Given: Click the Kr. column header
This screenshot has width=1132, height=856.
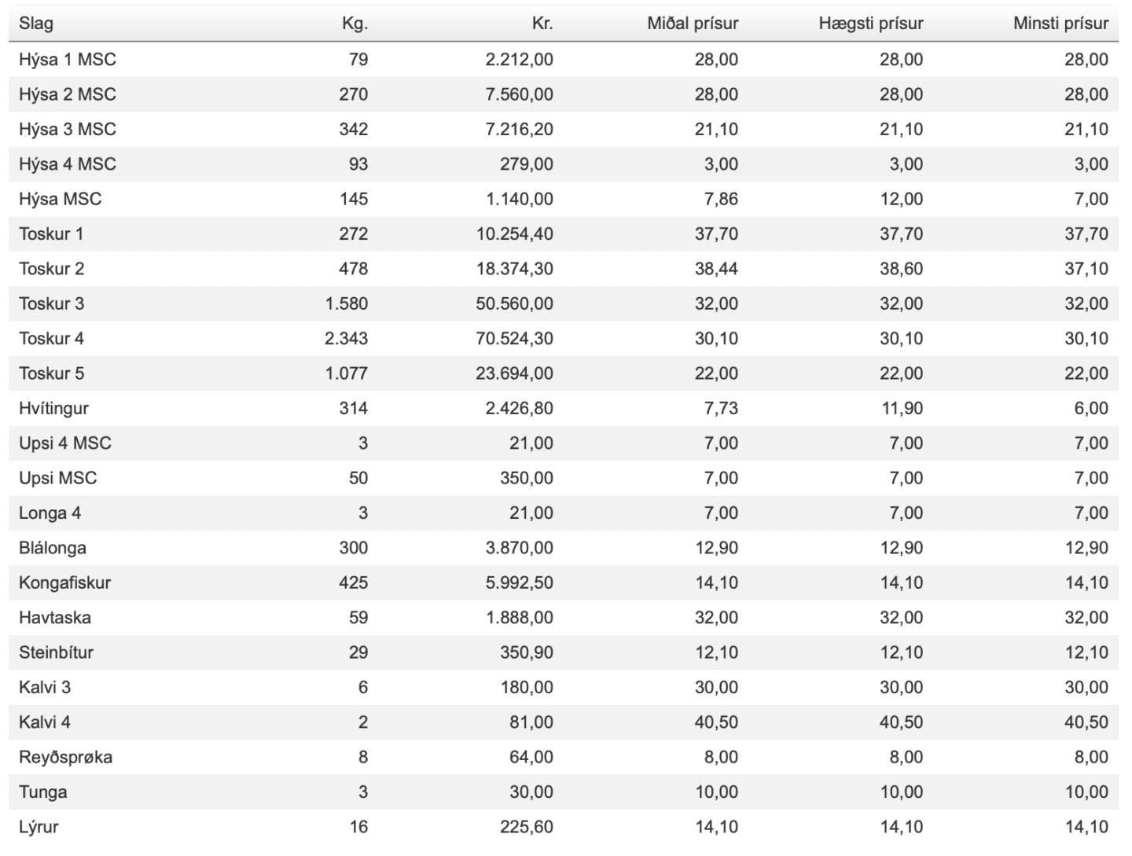Looking at the screenshot, I should tap(542, 24).
